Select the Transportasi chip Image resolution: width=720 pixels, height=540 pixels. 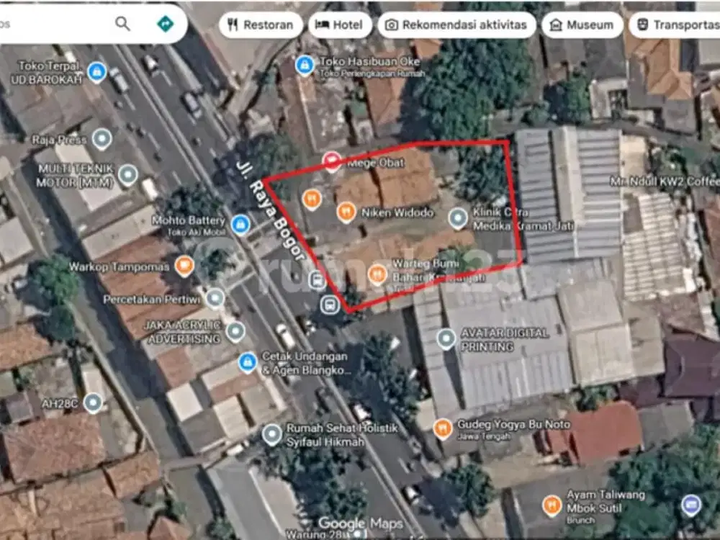[x=675, y=24]
